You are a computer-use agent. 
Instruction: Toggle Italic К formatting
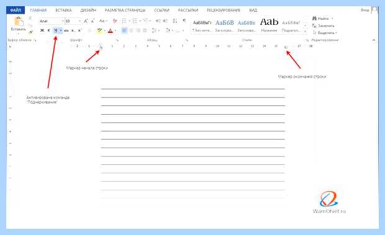tap(48, 30)
